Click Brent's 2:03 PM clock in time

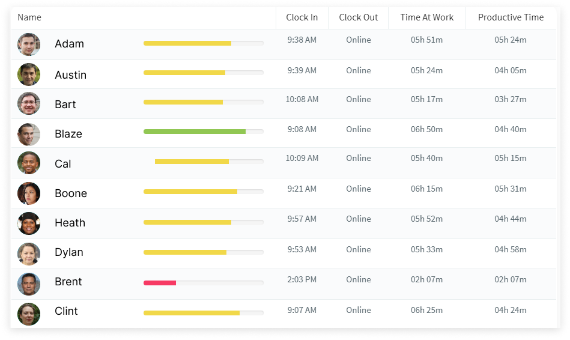coord(302,279)
